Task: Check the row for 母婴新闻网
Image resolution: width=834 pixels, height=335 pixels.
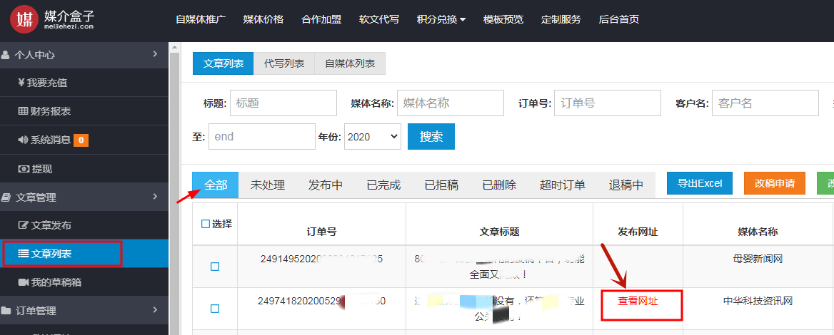Action: coord(215,267)
